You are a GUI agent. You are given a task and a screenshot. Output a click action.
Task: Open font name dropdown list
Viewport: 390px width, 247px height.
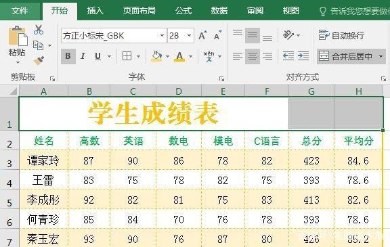click(x=162, y=36)
